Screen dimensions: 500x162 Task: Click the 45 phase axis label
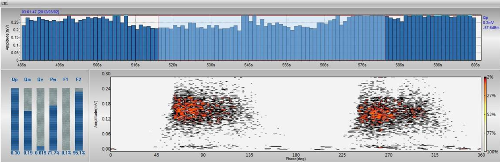click(x=157, y=155)
